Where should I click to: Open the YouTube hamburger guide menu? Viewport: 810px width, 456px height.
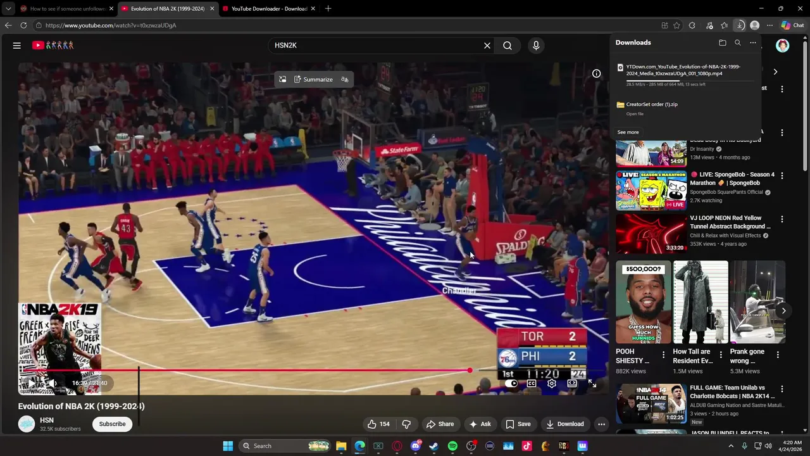coord(17,46)
